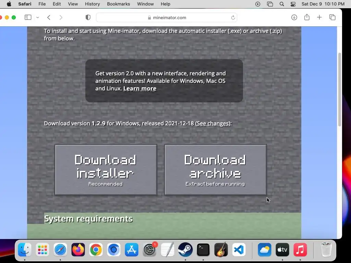351x263 pixels.
Task: Open Visual Studio Code from the Dock
Action: pyautogui.click(x=239, y=250)
